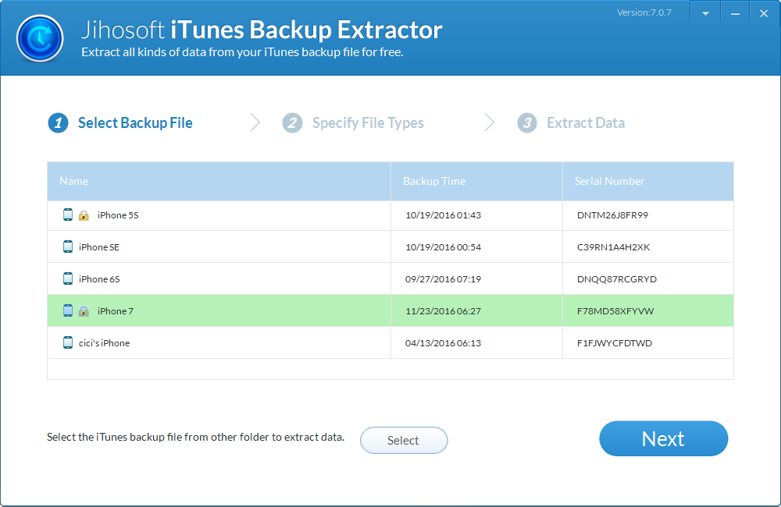Click the Jihosoft clock logo icon

tap(40, 38)
